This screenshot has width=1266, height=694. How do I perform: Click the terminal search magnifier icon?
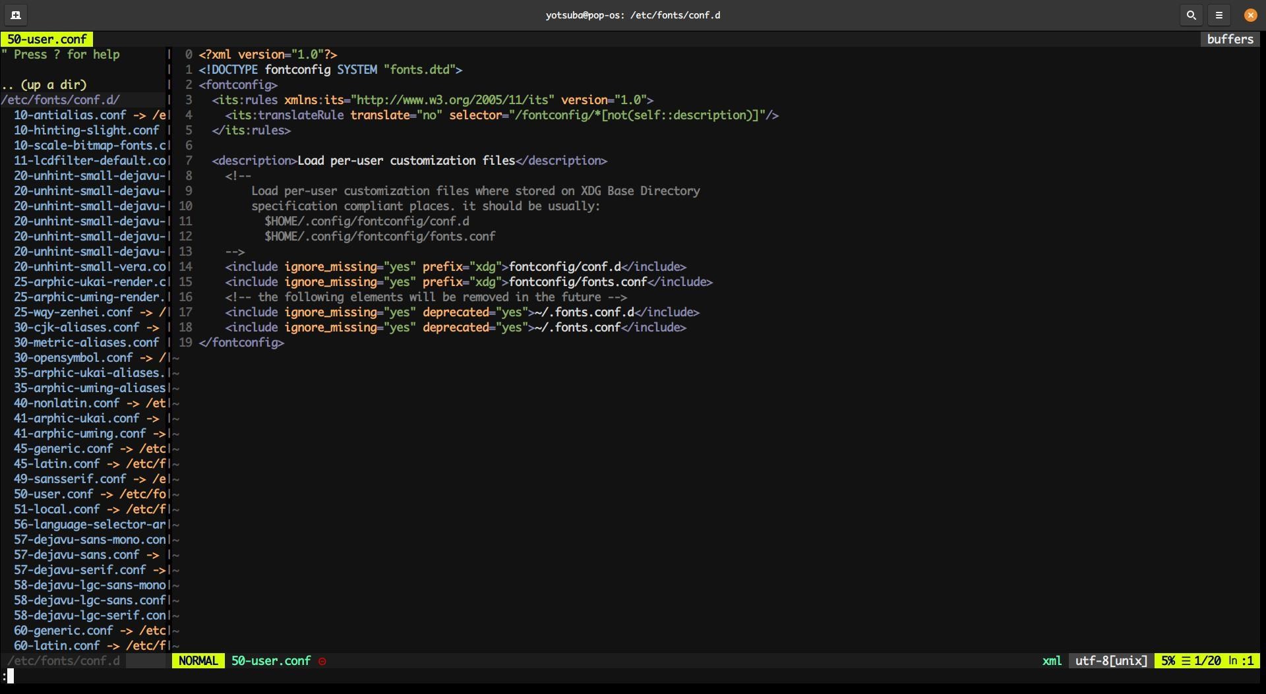(1191, 14)
